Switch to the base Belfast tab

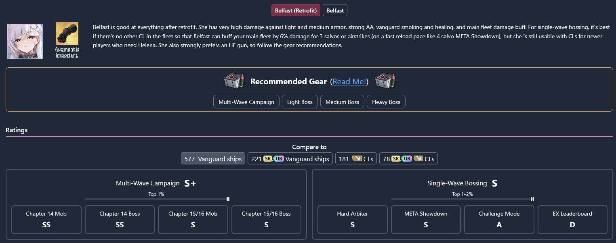[335, 10]
